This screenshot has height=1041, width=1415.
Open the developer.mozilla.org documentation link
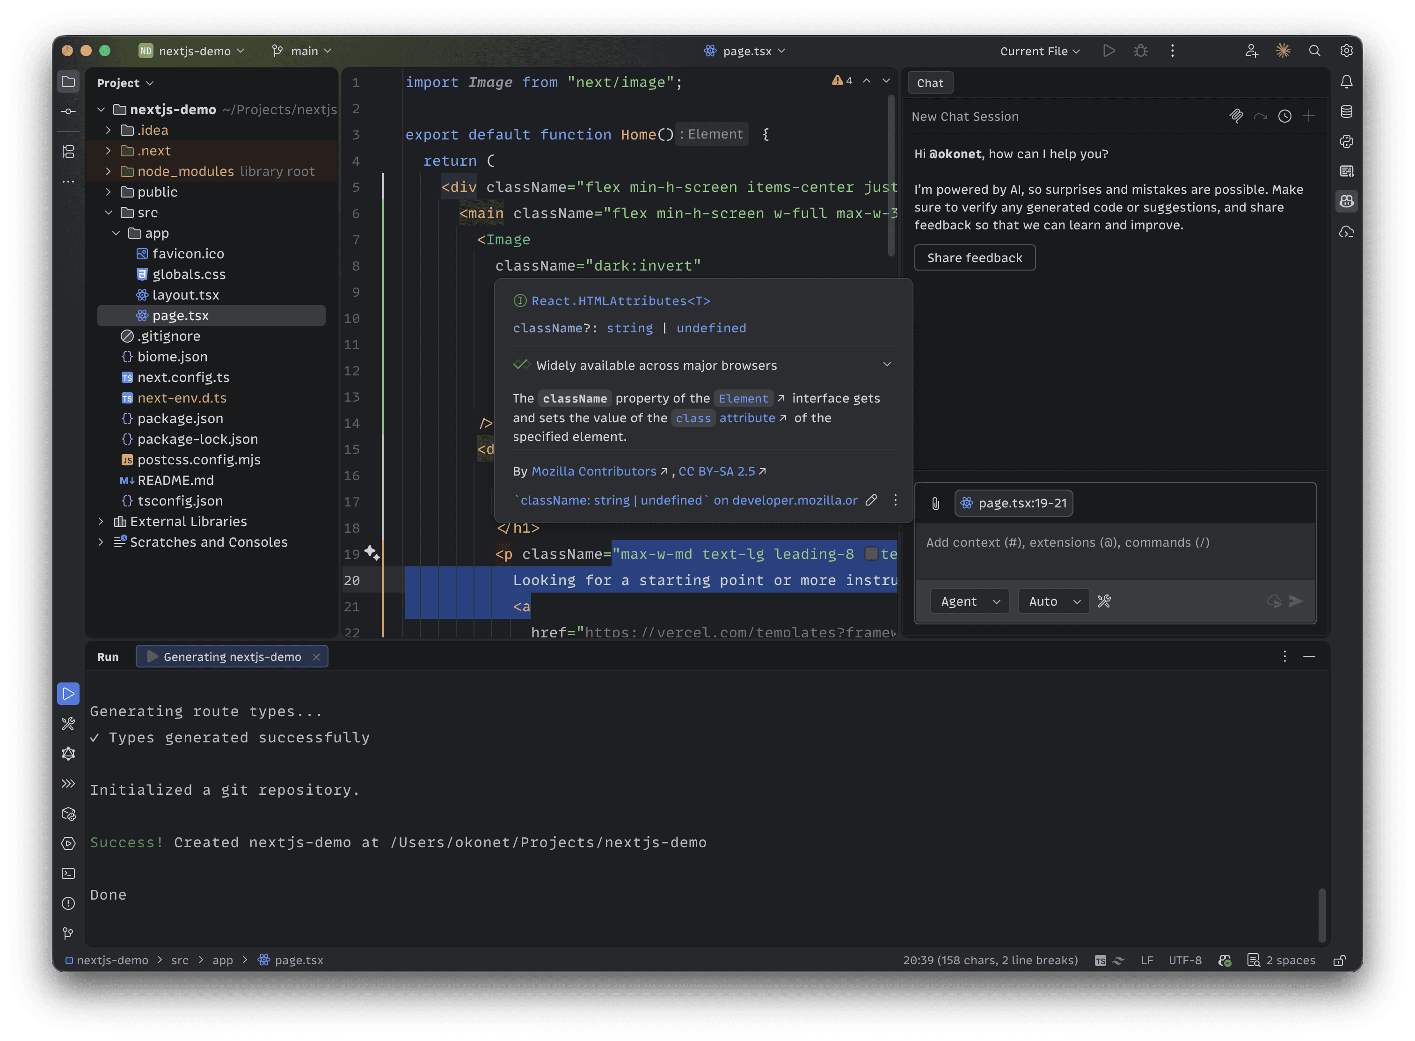(x=686, y=500)
